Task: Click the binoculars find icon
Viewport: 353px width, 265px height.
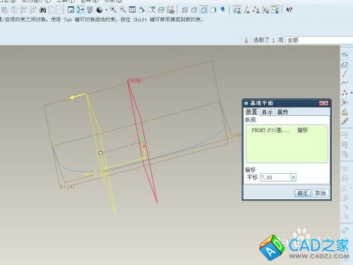Action: pyautogui.click(x=42, y=10)
